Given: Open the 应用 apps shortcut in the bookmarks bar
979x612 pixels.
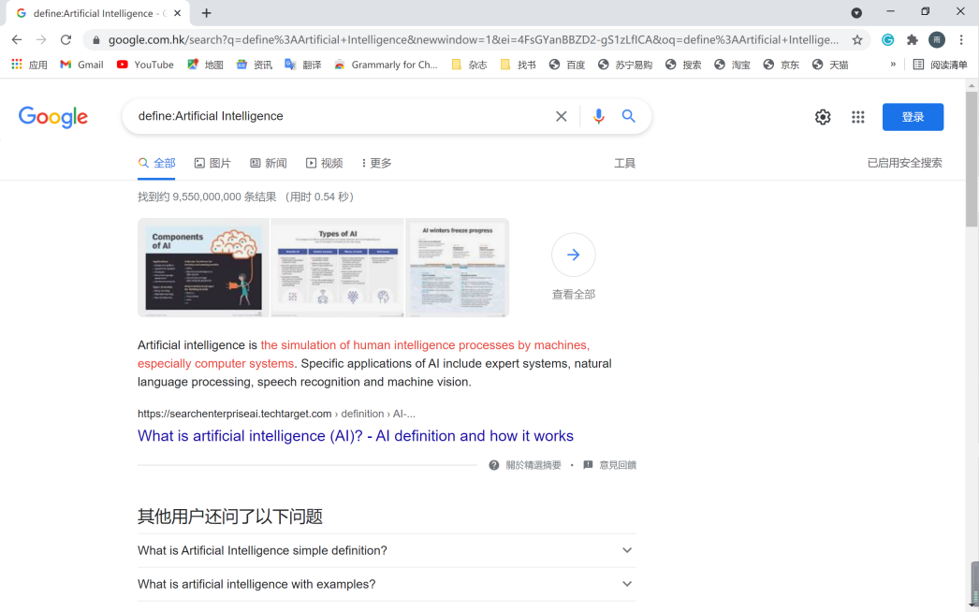Looking at the screenshot, I should 29,65.
